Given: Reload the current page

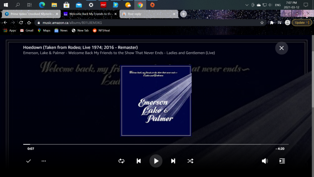Looking at the screenshot, I should [21, 22].
